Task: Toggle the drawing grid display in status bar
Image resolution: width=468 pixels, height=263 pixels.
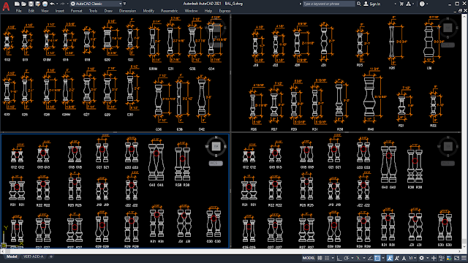Action: [320, 258]
